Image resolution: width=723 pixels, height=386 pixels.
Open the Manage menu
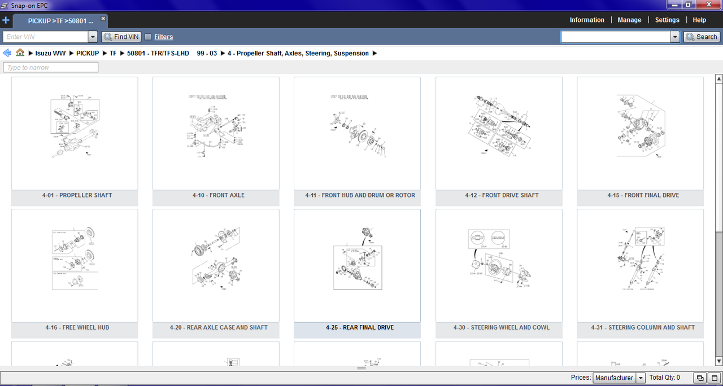pyautogui.click(x=629, y=20)
